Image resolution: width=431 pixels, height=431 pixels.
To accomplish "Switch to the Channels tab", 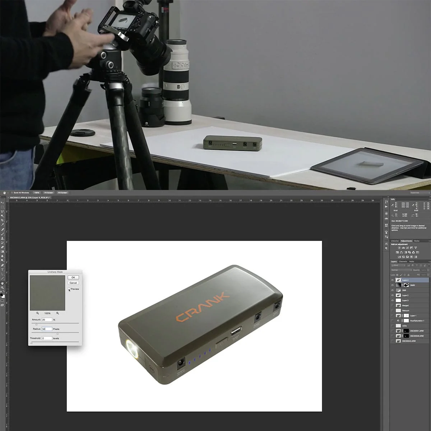I will 403,262.
